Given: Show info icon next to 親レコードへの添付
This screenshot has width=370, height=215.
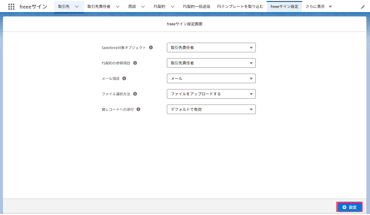Looking at the screenshot, I should coord(138,109).
